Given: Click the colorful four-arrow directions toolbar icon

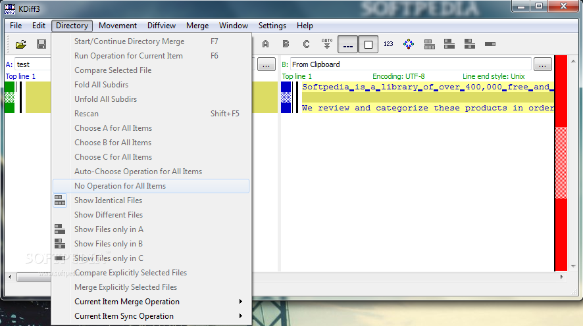Looking at the screenshot, I should click(x=409, y=44).
